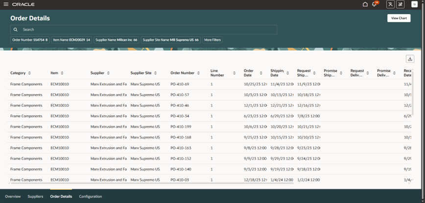Screen dimensions: 425x203
Task: Select order number PO-410-163
Action: [x=181, y=148]
